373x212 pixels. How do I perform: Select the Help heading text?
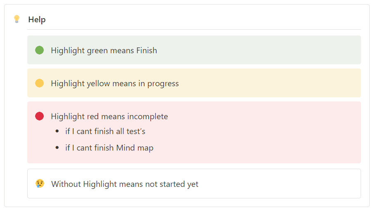point(37,20)
